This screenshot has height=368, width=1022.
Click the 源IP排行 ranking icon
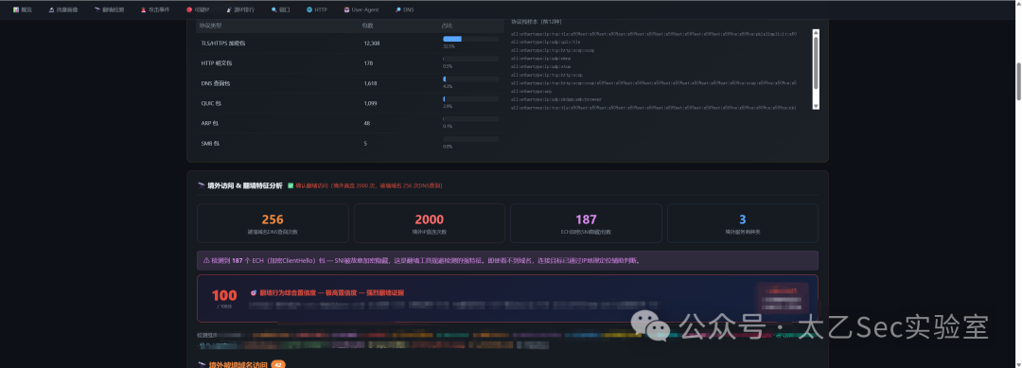[229, 9]
